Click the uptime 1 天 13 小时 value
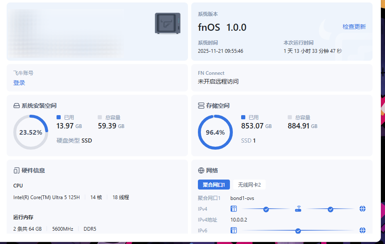This screenshot has width=385, height=244. [x=313, y=51]
